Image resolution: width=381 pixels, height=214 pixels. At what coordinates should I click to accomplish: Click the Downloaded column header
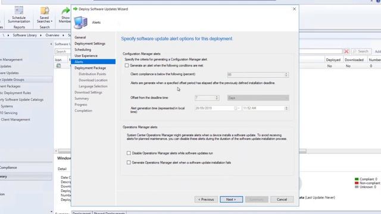pyautogui.click(x=354, y=59)
